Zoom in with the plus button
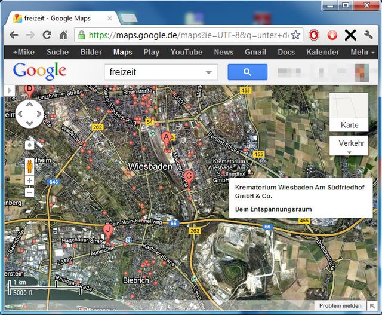This screenshot has height=315, width=382. [x=29, y=181]
